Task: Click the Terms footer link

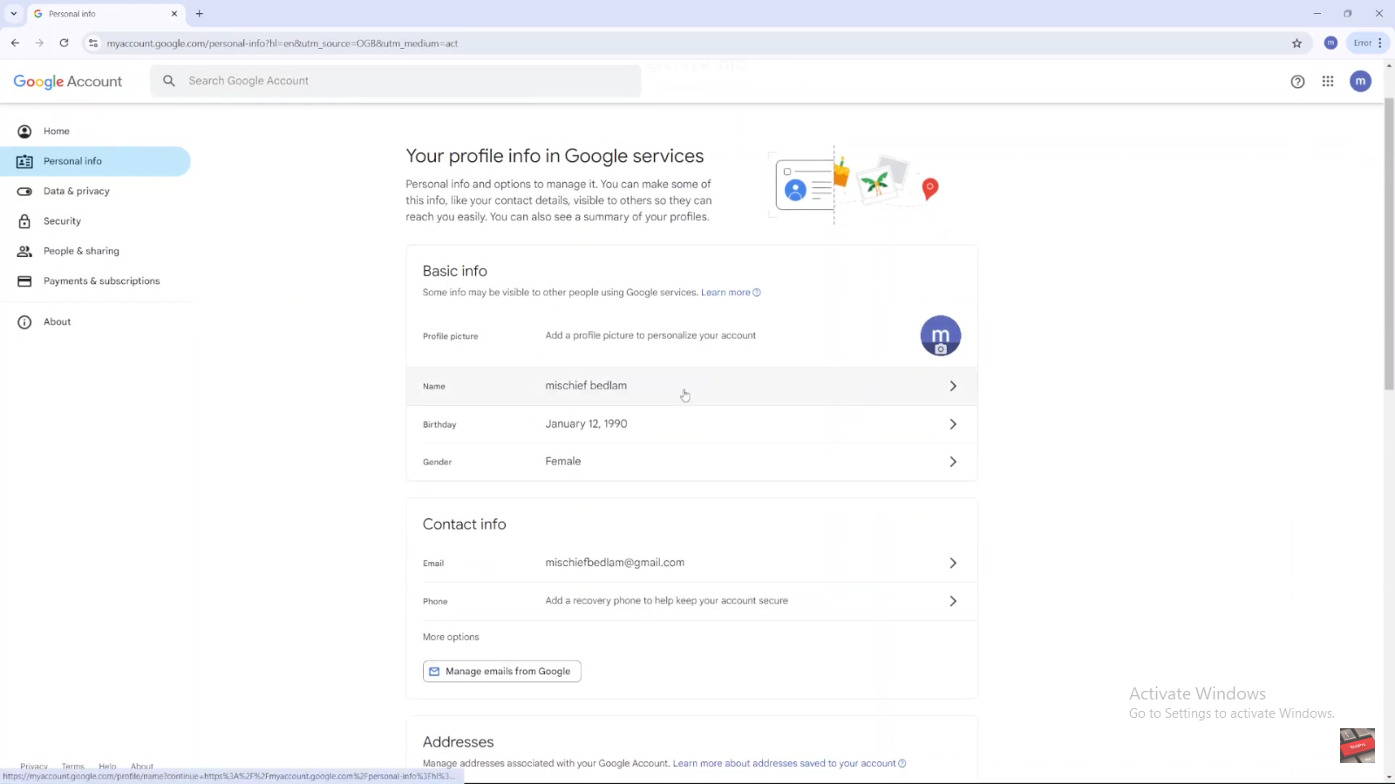Action: 72,767
